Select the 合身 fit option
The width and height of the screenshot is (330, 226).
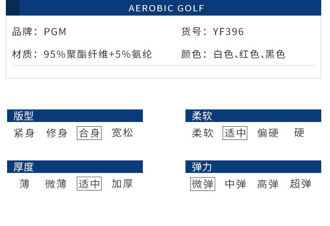[89, 133]
